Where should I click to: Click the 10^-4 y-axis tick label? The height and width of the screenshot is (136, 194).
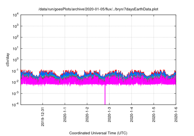coord(15,105)
